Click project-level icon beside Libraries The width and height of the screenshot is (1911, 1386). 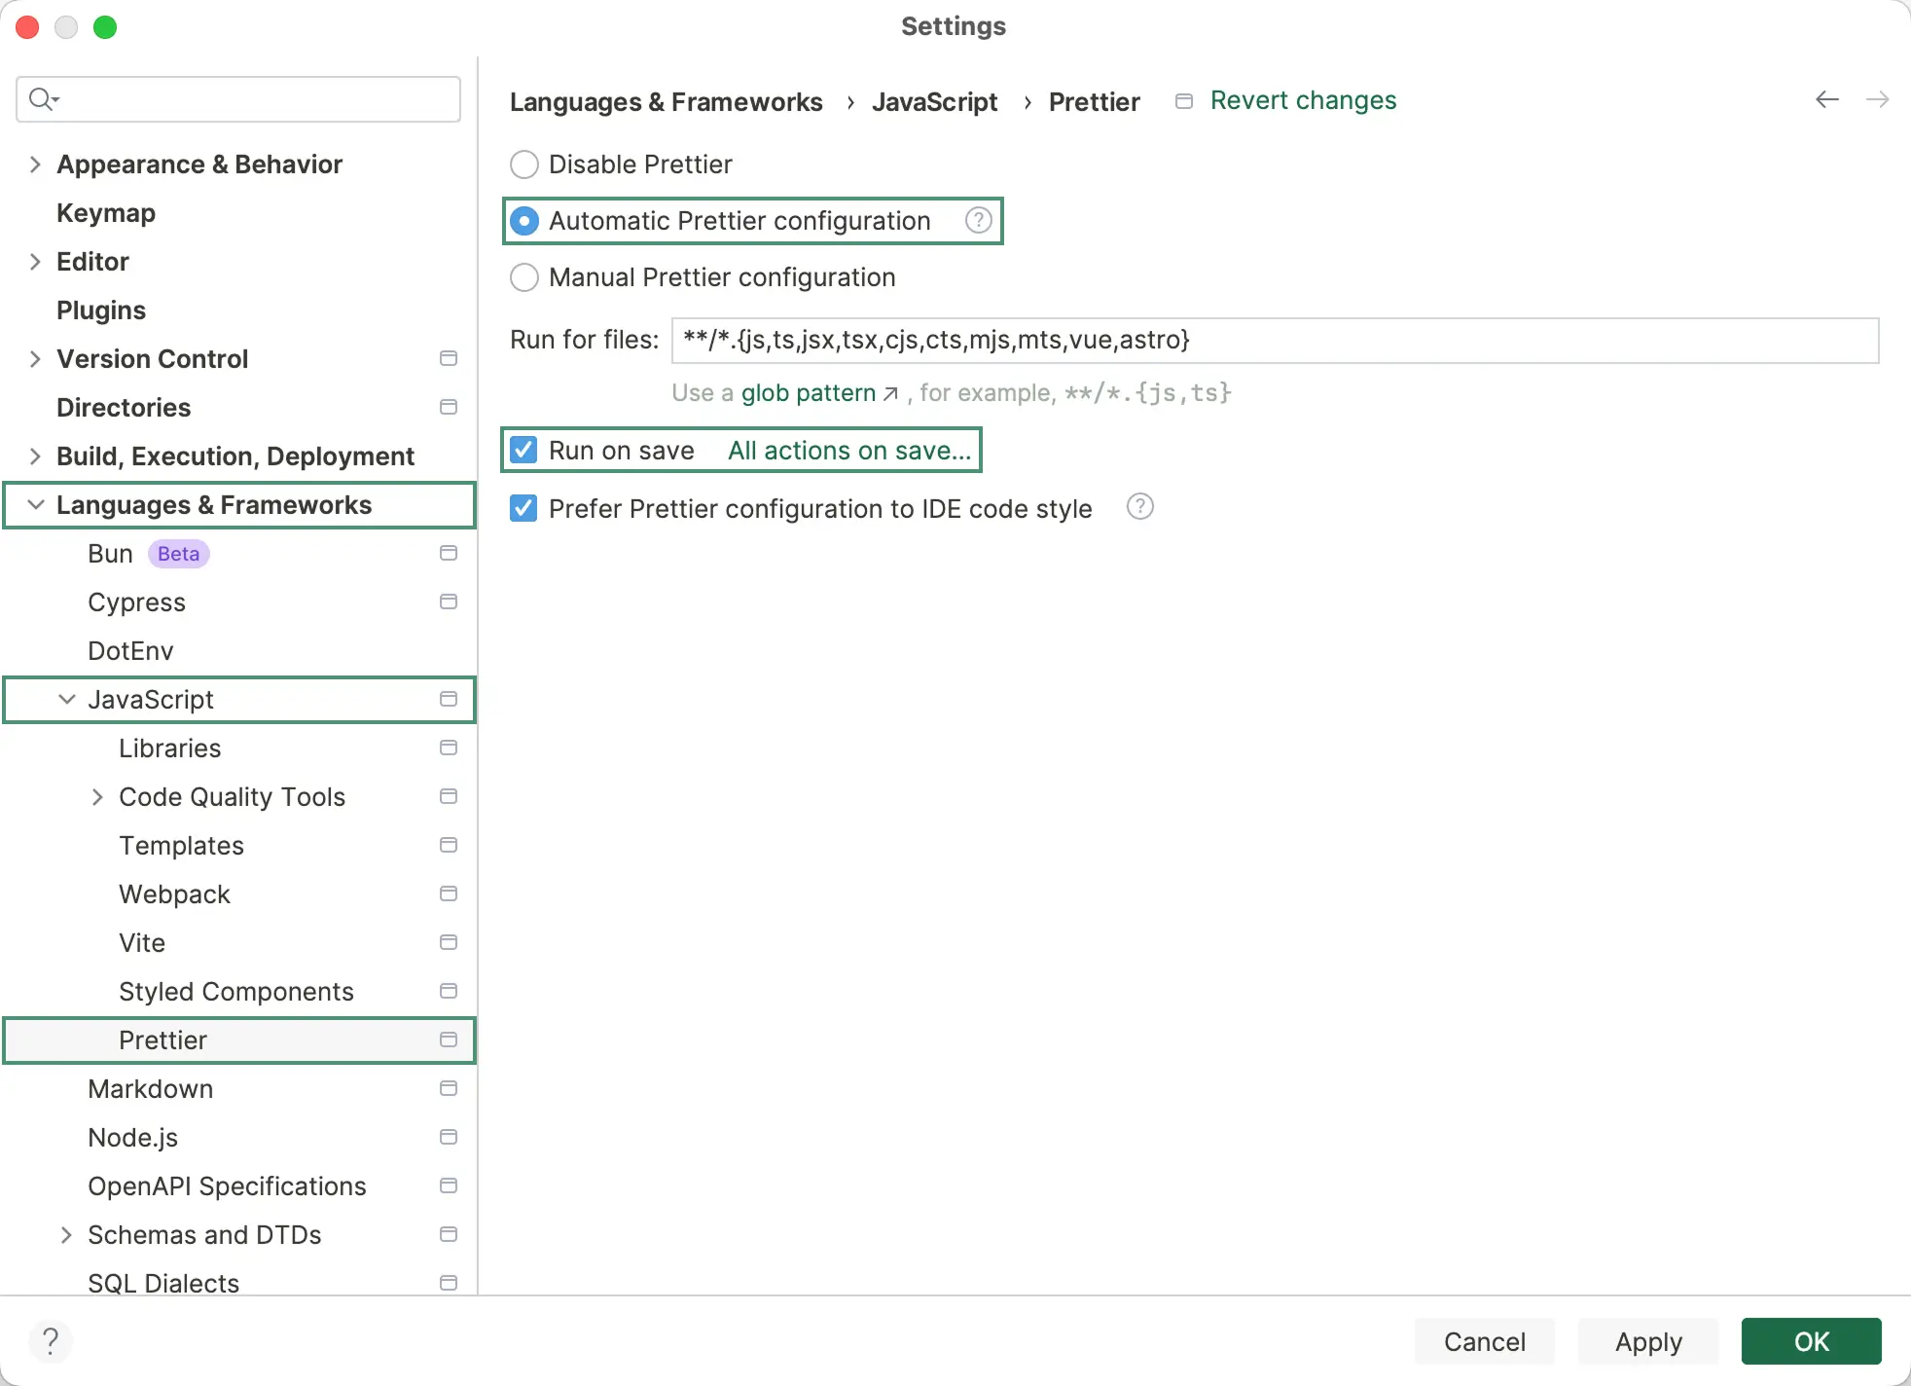449,748
